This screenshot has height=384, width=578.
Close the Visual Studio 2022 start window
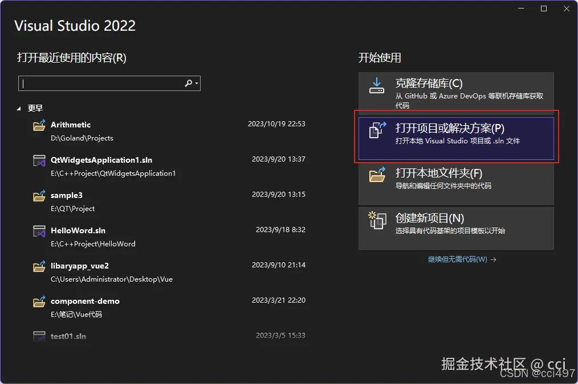click(x=567, y=9)
